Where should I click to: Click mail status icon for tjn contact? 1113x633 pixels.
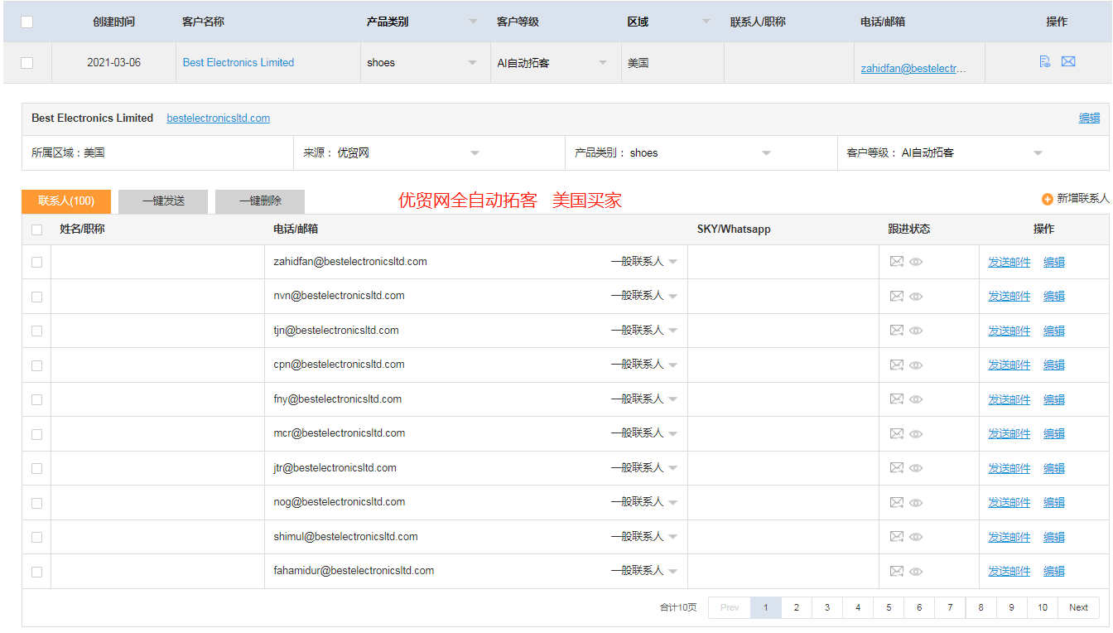coord(897,331)
